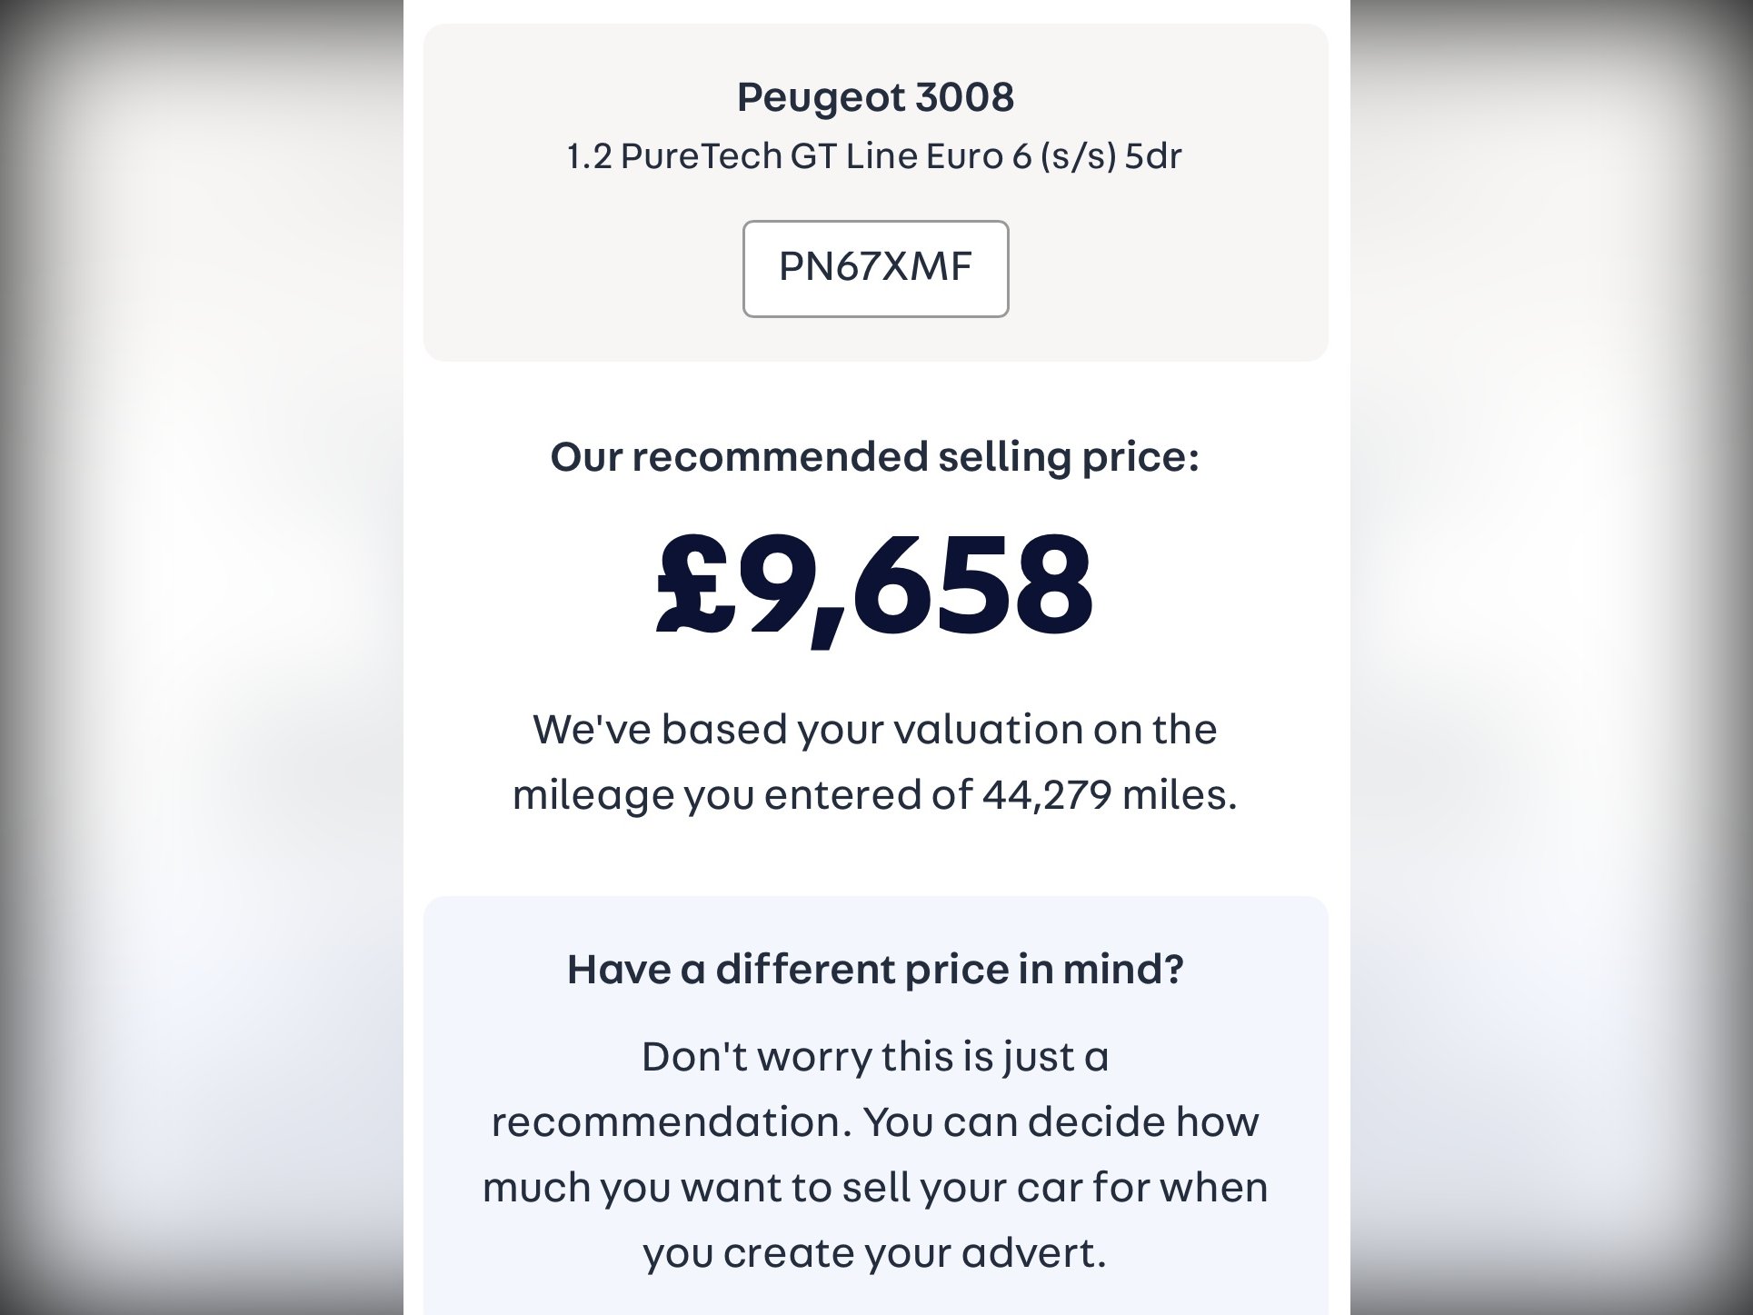
Task: Click the mileage you entered of text
Action: pyautogui.click(x=742, y=794)
